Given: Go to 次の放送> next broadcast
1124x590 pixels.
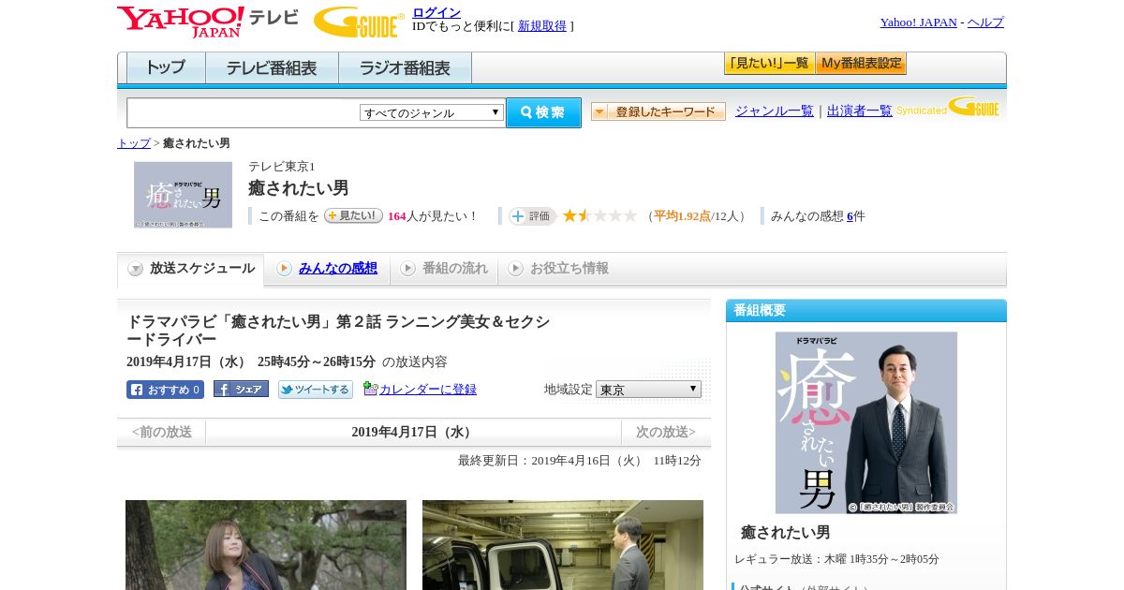Looking at the screenshot, I should pyautogui.click(x=666, y=432).
